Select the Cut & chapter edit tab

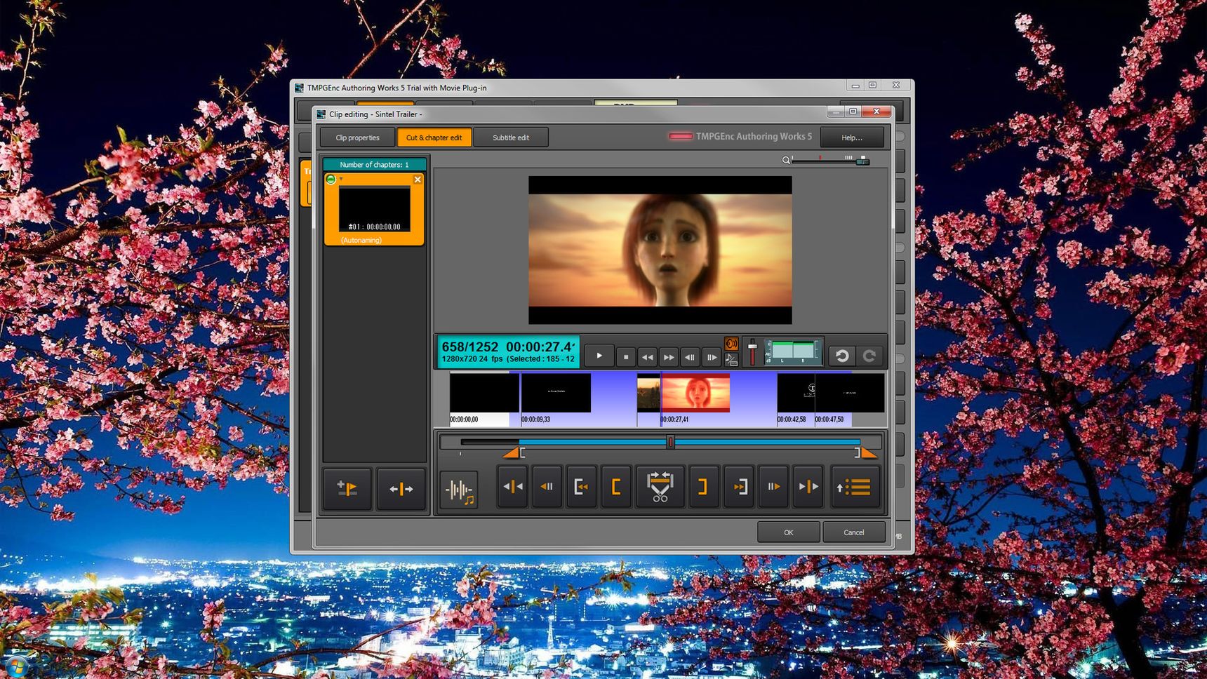pos(434,137)
